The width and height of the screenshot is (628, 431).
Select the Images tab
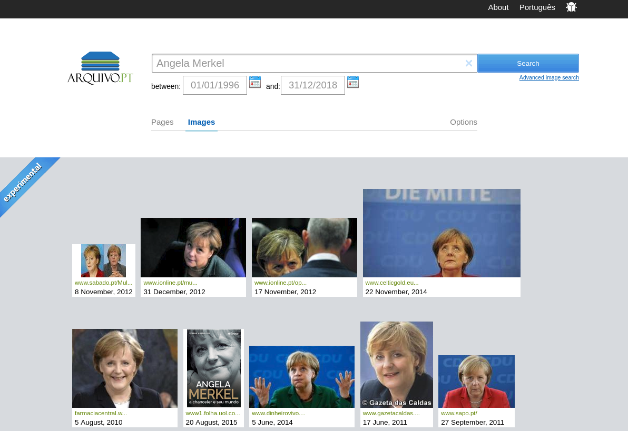(201, 122)
